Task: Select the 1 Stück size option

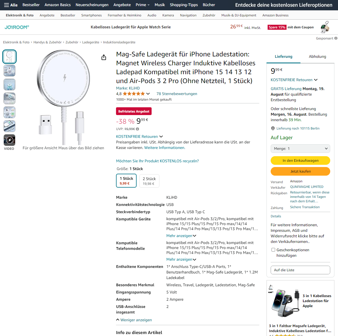Action: click(x=126, y=181)
